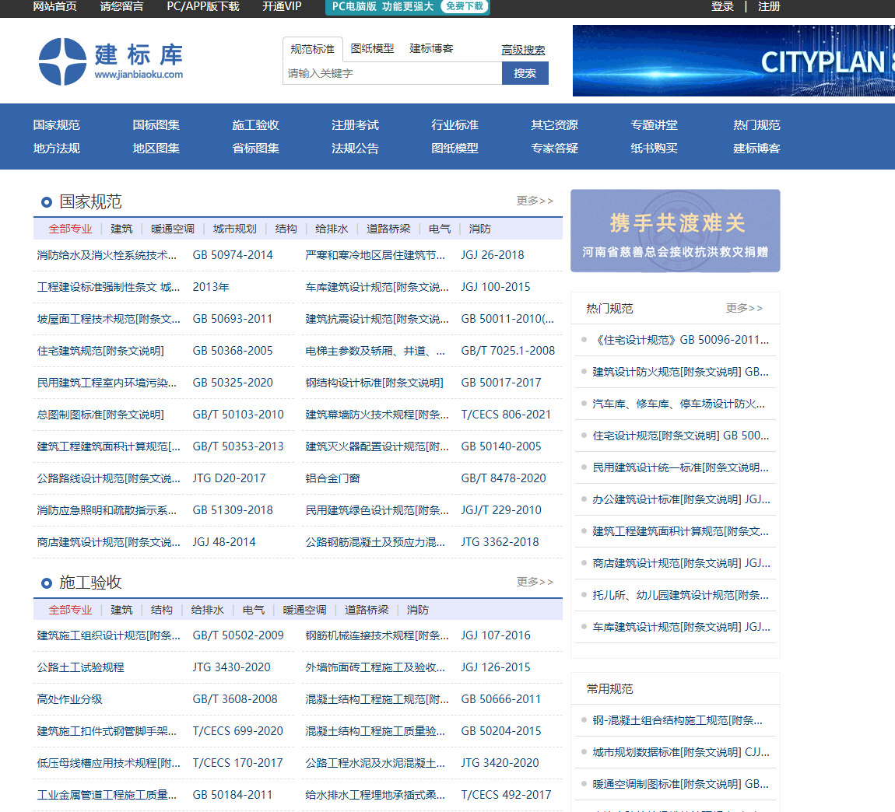Expand 更多>> for 施工验收 section
895x812 pixels.
click(535, 582)
